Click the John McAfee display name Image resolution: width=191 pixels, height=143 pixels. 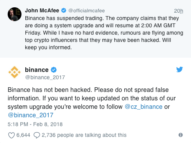click(42, 10)
